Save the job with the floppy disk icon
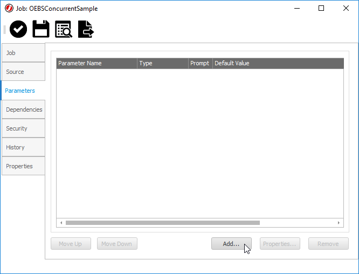Viewport: 359px width, 274px height. [41, 29]
